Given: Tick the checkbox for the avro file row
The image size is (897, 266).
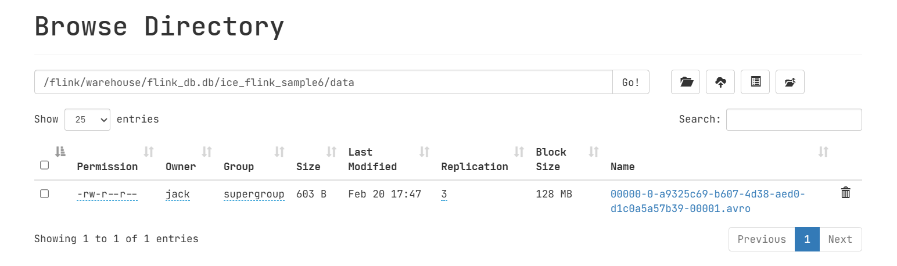Looking at the screenshot, I should tap(44, 194).
